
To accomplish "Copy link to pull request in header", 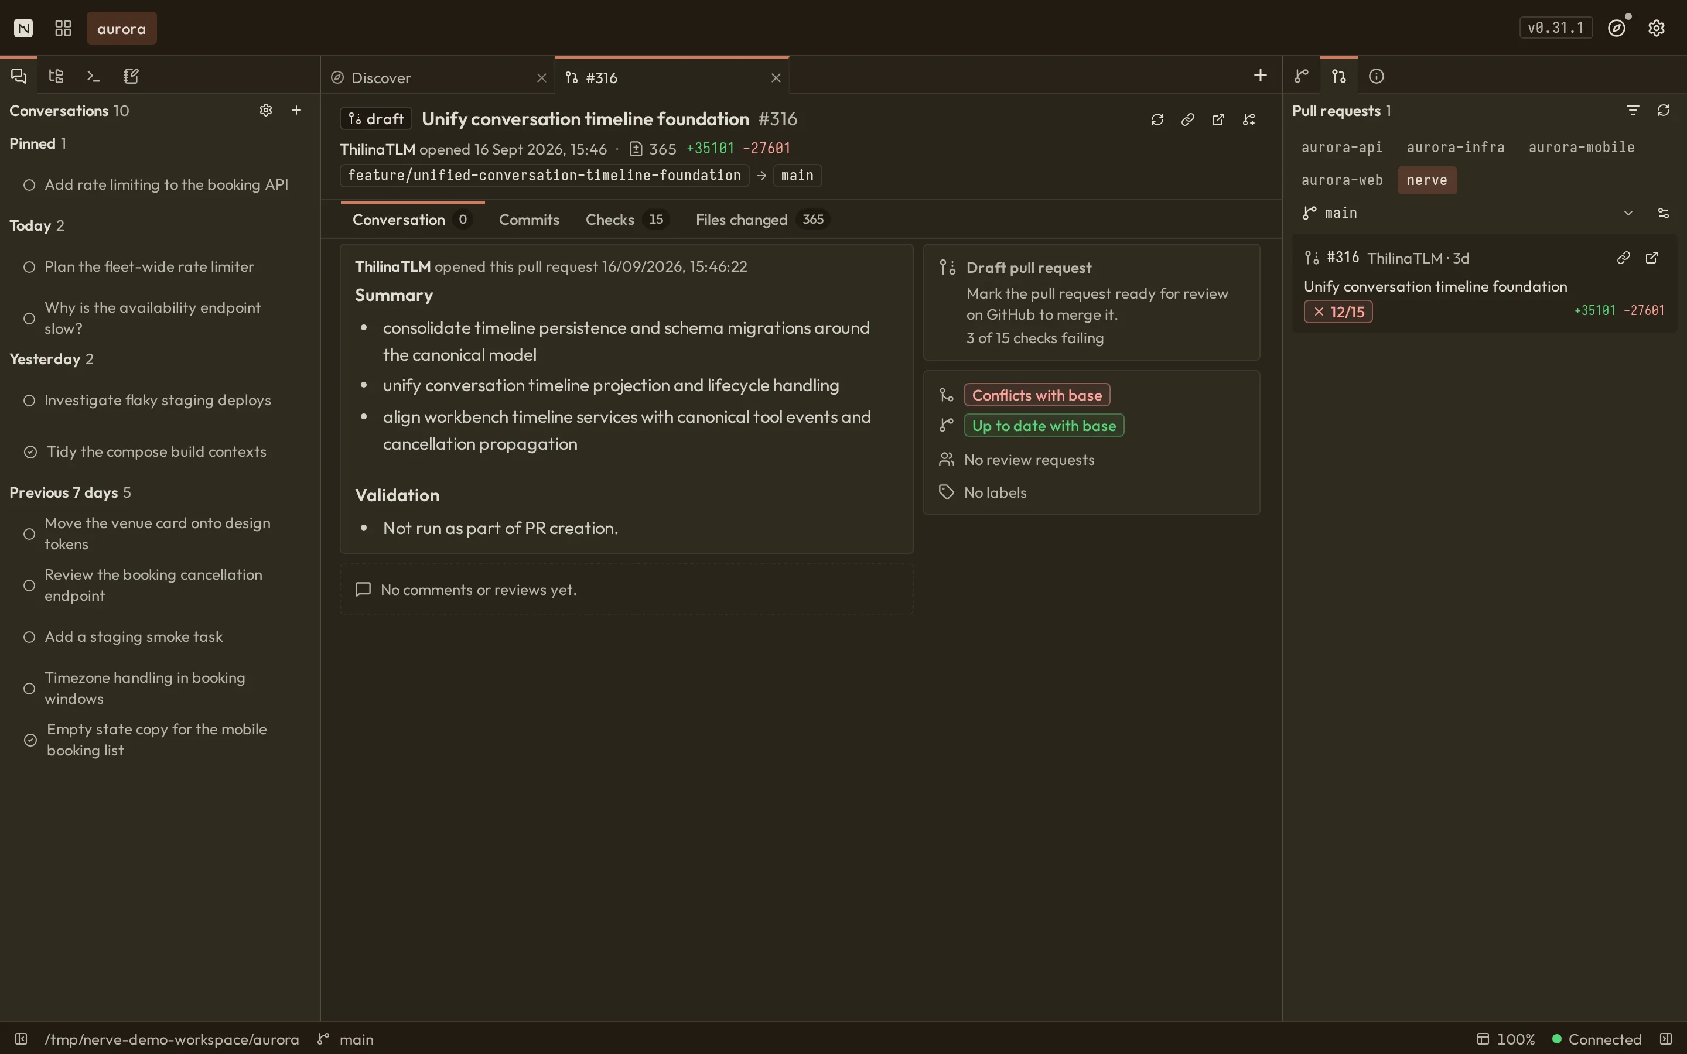I will point(1188,120).
